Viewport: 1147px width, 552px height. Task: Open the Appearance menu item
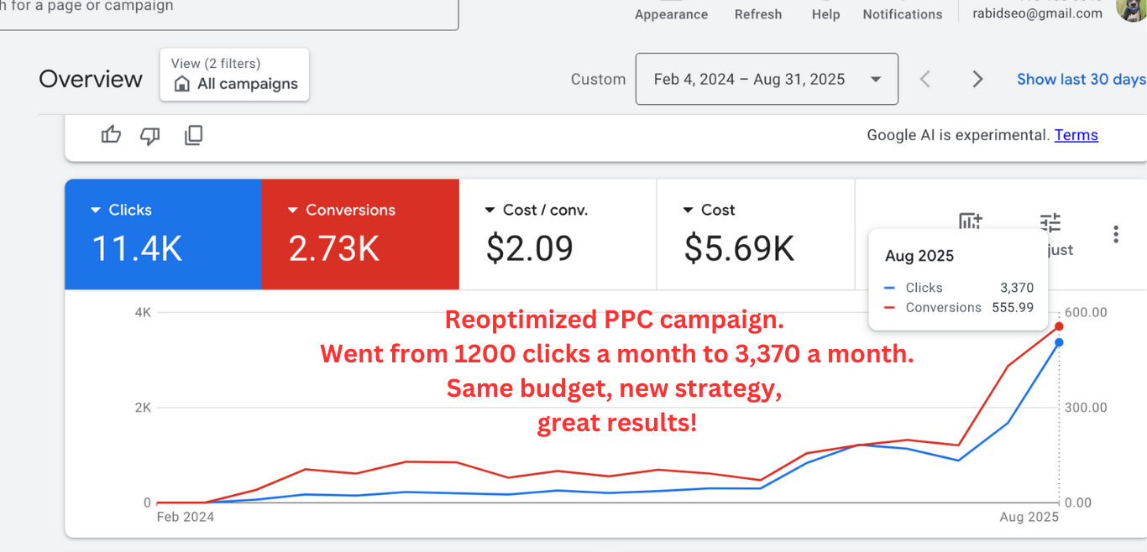click(671, 13)
